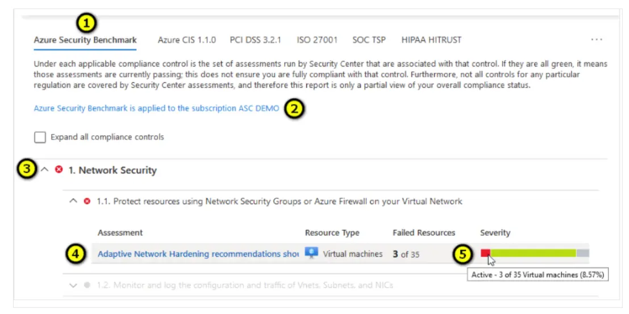Click the grey segment of severity bar
This screenshot has height=314, width=629.
(x=583, y=253)
